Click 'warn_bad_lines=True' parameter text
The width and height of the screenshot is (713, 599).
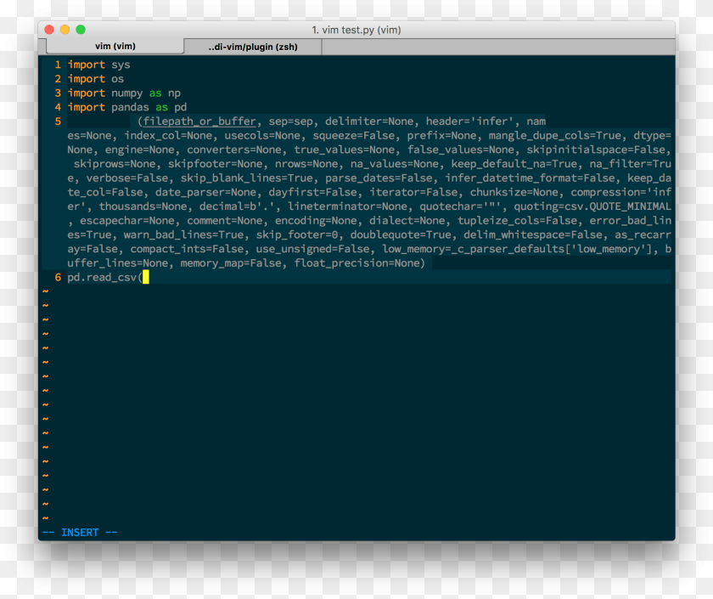(183, 235)
